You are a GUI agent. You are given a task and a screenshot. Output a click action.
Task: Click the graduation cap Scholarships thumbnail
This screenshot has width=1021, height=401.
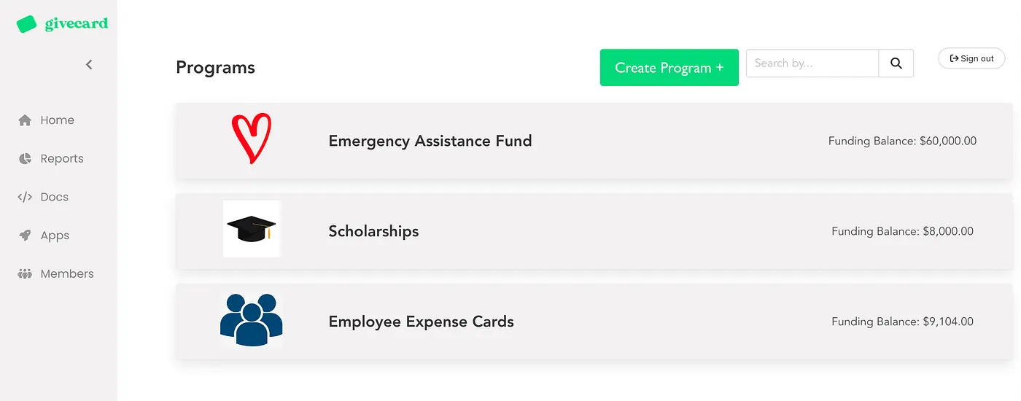coord(252,229)
